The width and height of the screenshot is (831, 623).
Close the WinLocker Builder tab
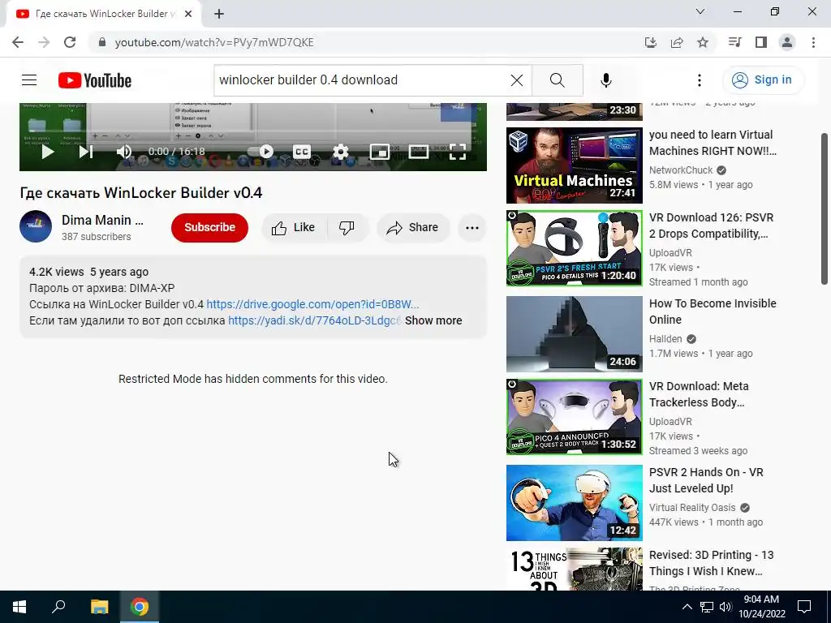188,14
